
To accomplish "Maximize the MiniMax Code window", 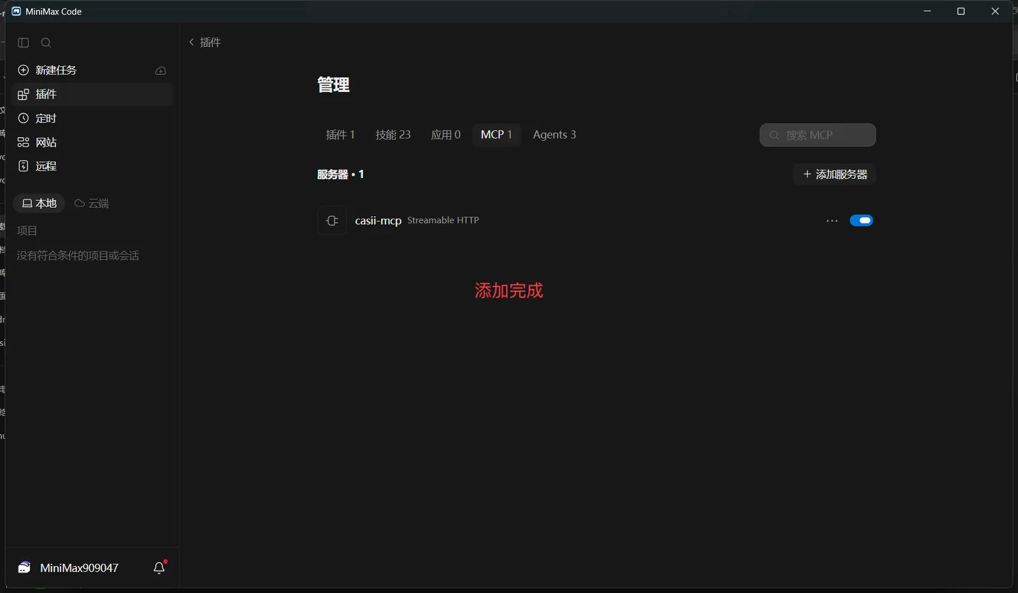I will pos(961,11).
